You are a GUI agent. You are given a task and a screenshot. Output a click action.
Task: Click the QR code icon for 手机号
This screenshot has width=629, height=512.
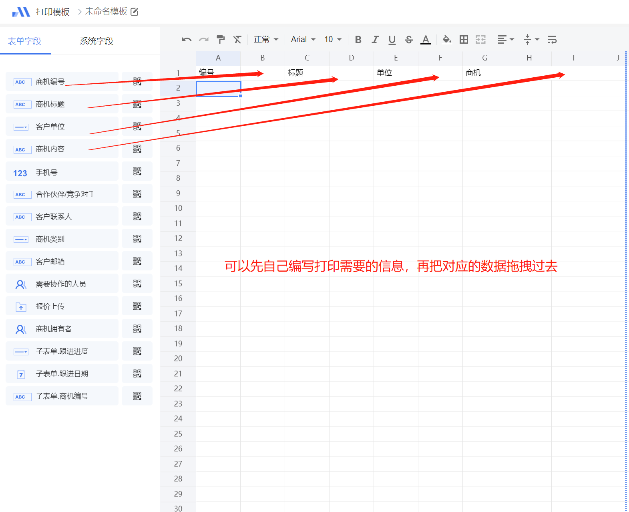[137, 171]
